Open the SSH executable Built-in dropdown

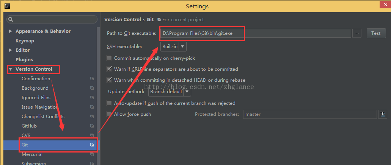pyautogui.click(x=173, y=46)
